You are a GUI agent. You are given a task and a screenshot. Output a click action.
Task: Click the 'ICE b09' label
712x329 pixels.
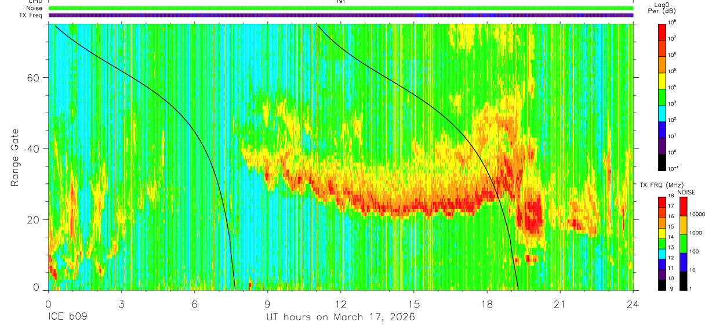pos(67,317)
